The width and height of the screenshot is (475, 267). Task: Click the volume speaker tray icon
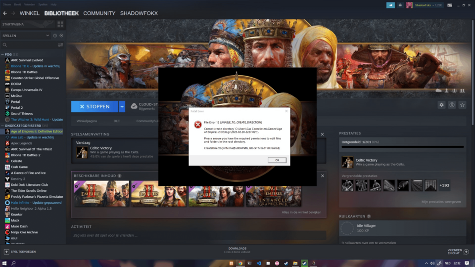click(x=432, y=263)
